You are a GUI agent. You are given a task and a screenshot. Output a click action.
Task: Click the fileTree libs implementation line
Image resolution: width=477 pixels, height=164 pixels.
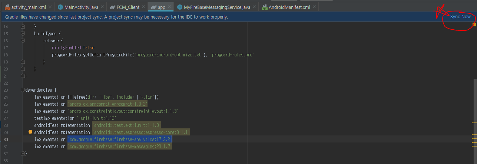pyautogui.click(x=96, y=97)
